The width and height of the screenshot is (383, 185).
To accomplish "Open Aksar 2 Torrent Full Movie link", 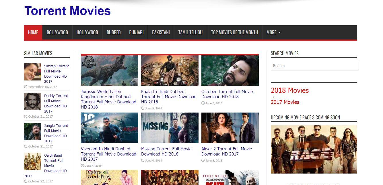I will pyautogui.click(x=227, y=151).
